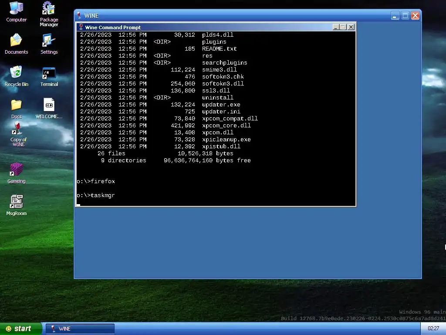The image size is (446, 335).
Task: Minimize the outer WINE window
Action: click(395, 16)
